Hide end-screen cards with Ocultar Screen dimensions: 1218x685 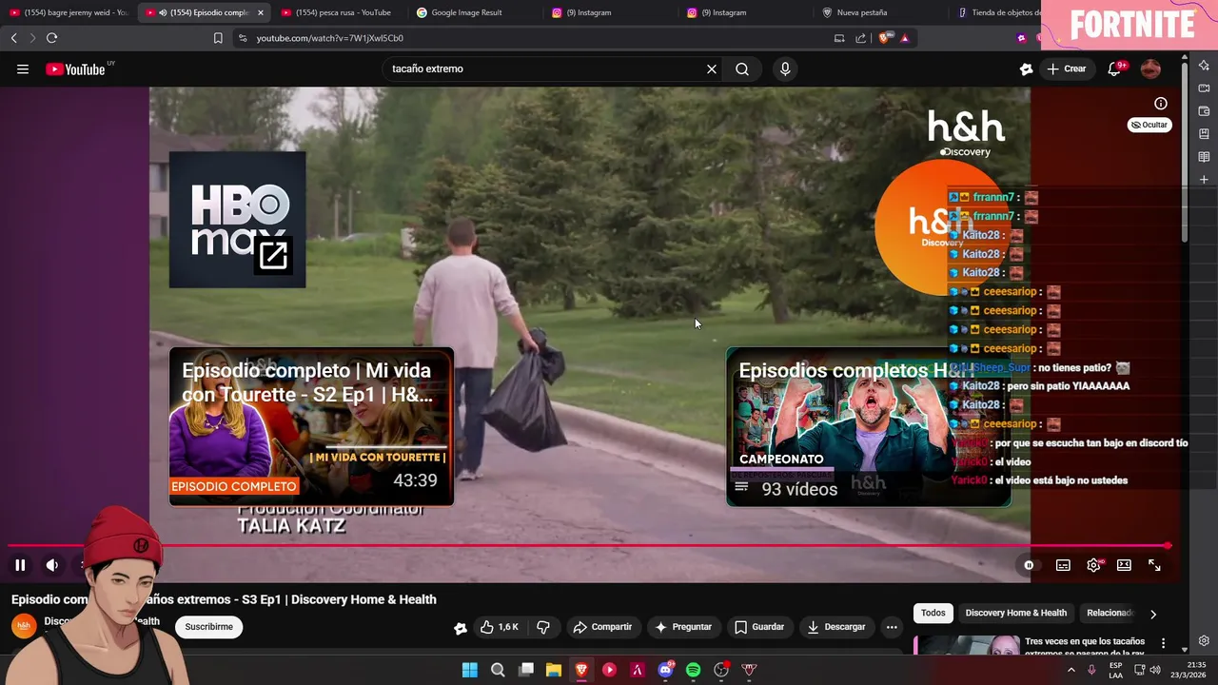click(x=1149, y=125)
